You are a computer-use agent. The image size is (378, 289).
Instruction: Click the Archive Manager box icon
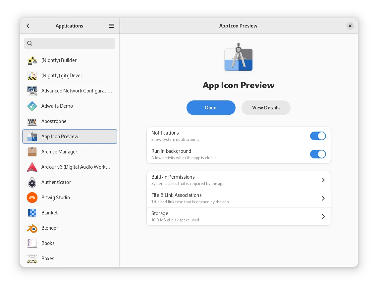[x=32, y=152]
